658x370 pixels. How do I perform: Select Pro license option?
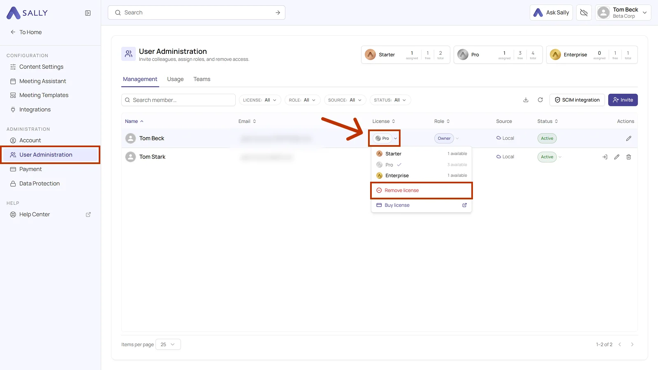[422, 165]
